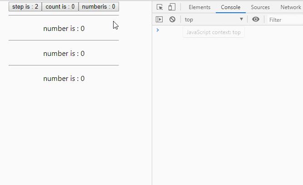
Task: Click the eye icon for live expressions
Action: (x=256, y=20)
